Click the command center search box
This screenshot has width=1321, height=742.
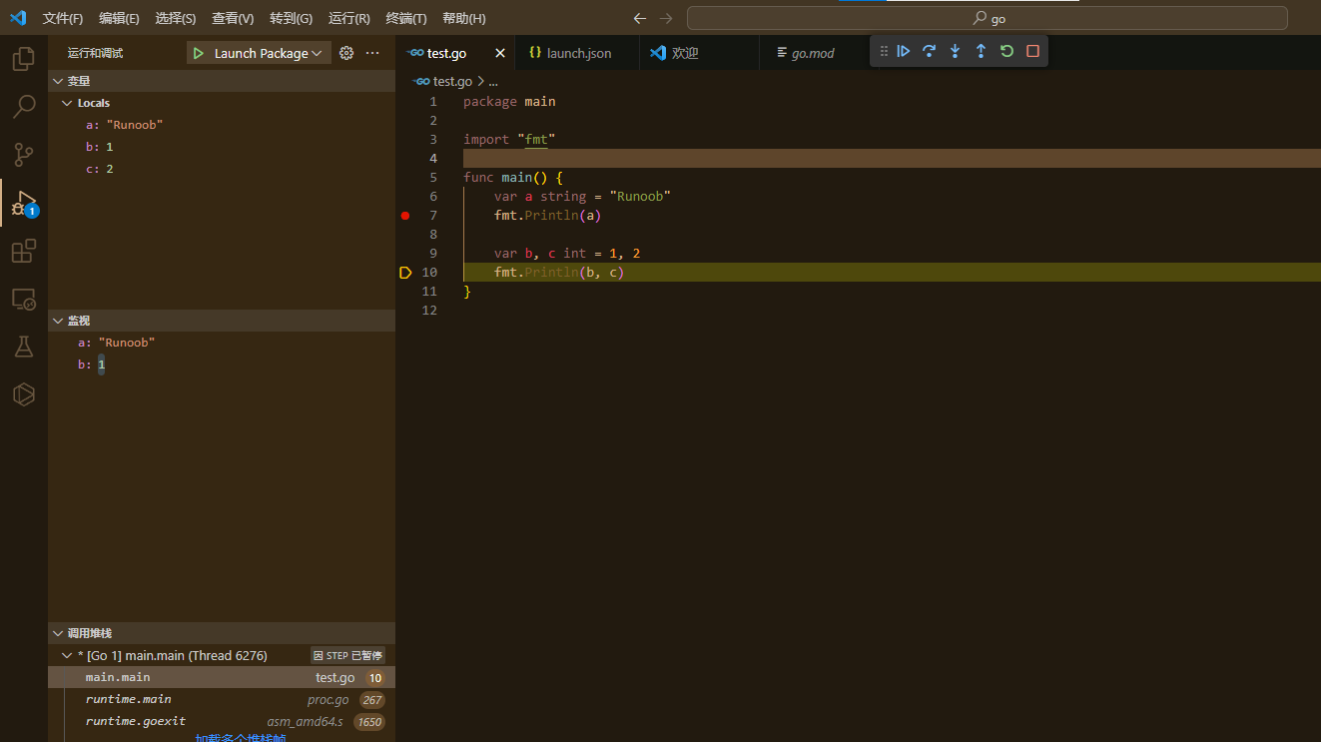point(987,18)
